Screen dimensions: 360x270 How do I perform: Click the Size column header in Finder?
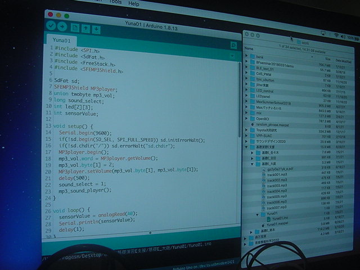coord(327,59)
